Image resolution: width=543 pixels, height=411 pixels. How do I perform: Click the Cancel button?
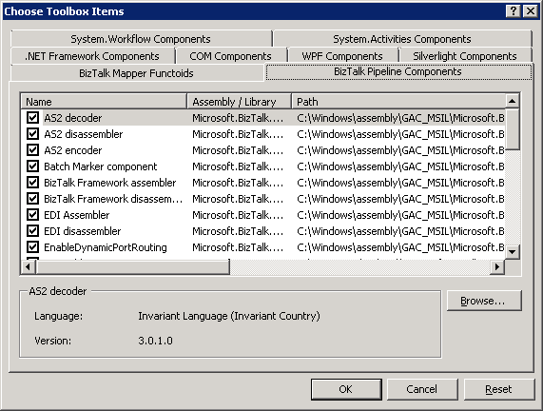pos(422,389)
